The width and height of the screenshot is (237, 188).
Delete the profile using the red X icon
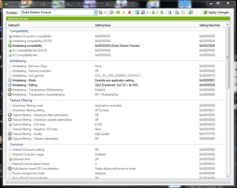[129, 12]
